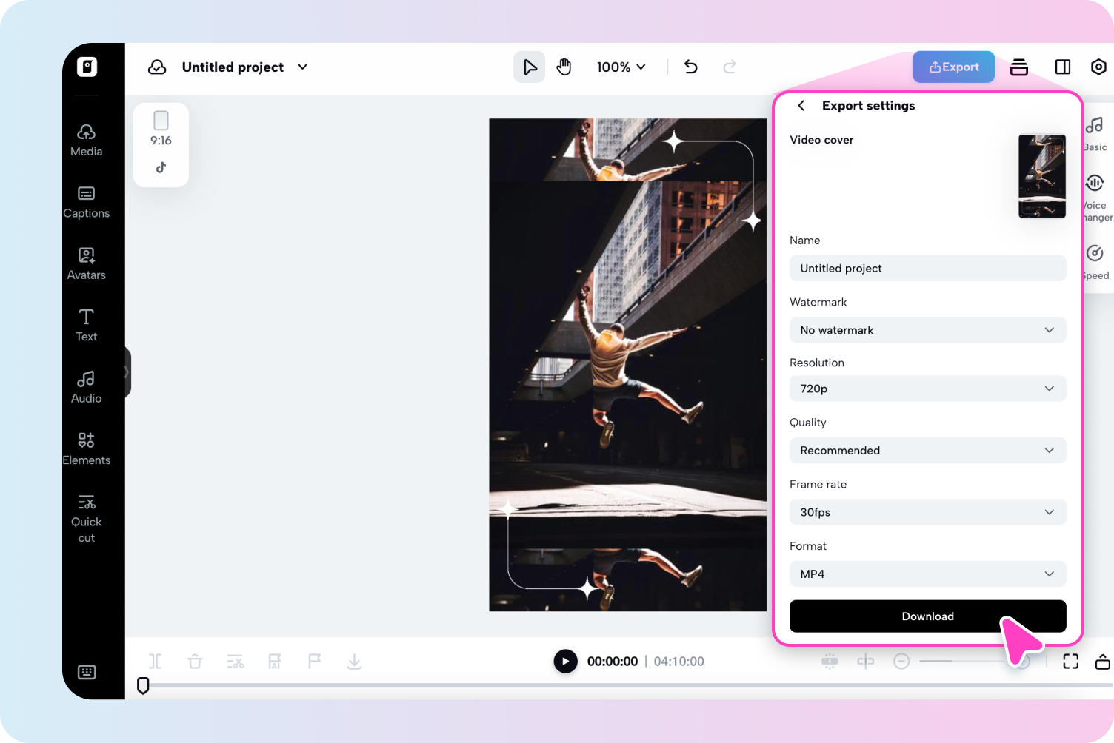Click the Download button

pyautogui.click(x=927, y=616)
